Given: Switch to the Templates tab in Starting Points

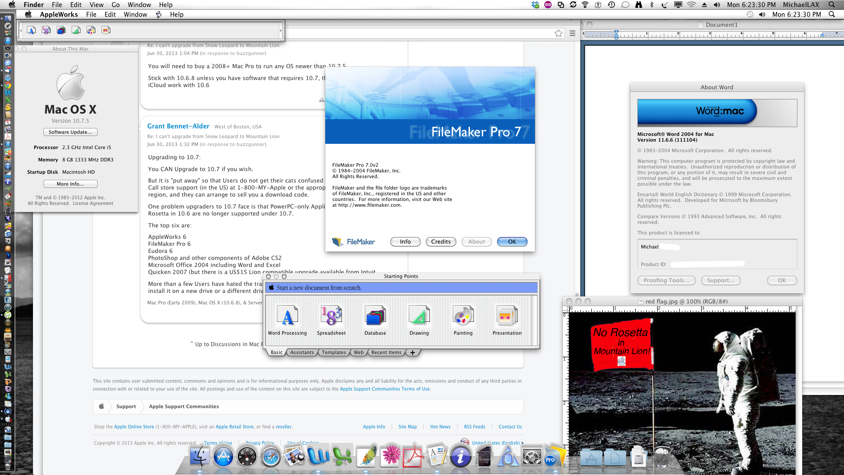Looking at the screenshot, I should click(334, 353).
